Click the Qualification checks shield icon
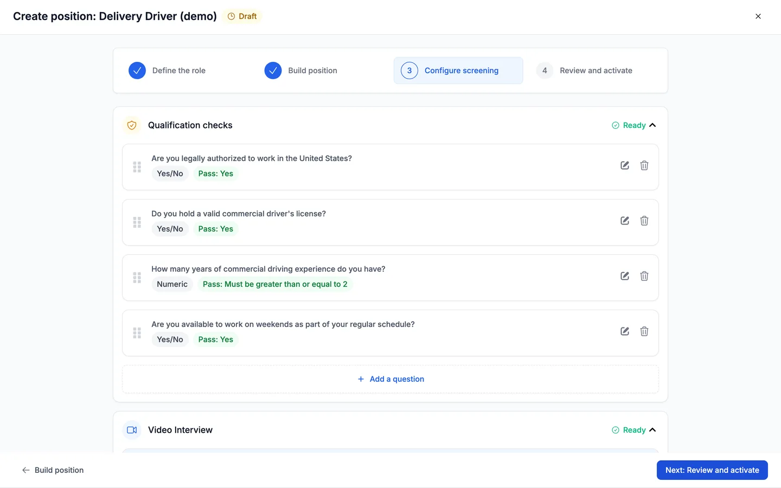 tap(132, 125)
